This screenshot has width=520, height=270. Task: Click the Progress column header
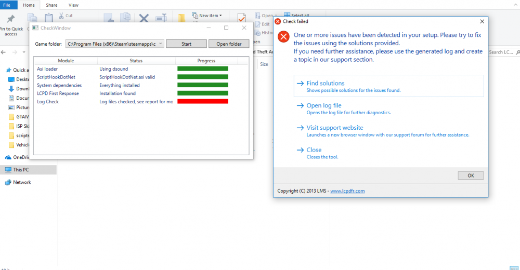[206, 61]
